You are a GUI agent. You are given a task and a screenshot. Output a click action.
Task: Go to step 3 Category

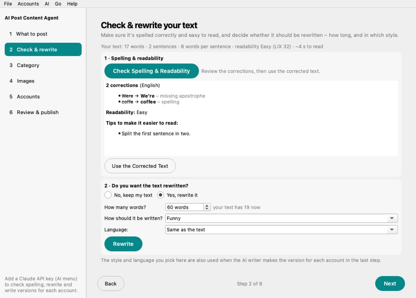click(43, 65)
